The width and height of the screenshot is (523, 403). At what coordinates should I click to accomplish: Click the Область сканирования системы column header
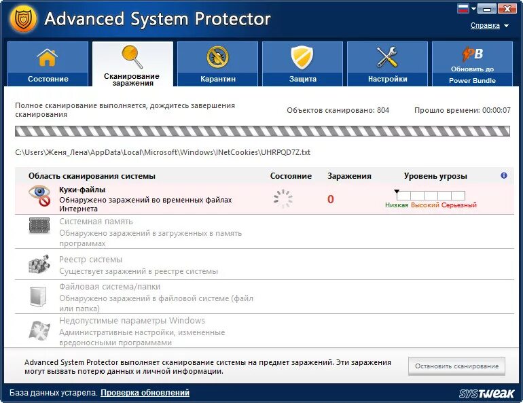[92, 176]
